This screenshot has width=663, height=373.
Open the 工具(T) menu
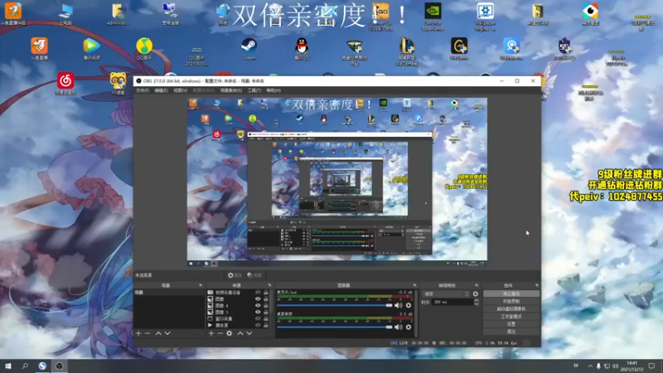[x=254, y=90]
